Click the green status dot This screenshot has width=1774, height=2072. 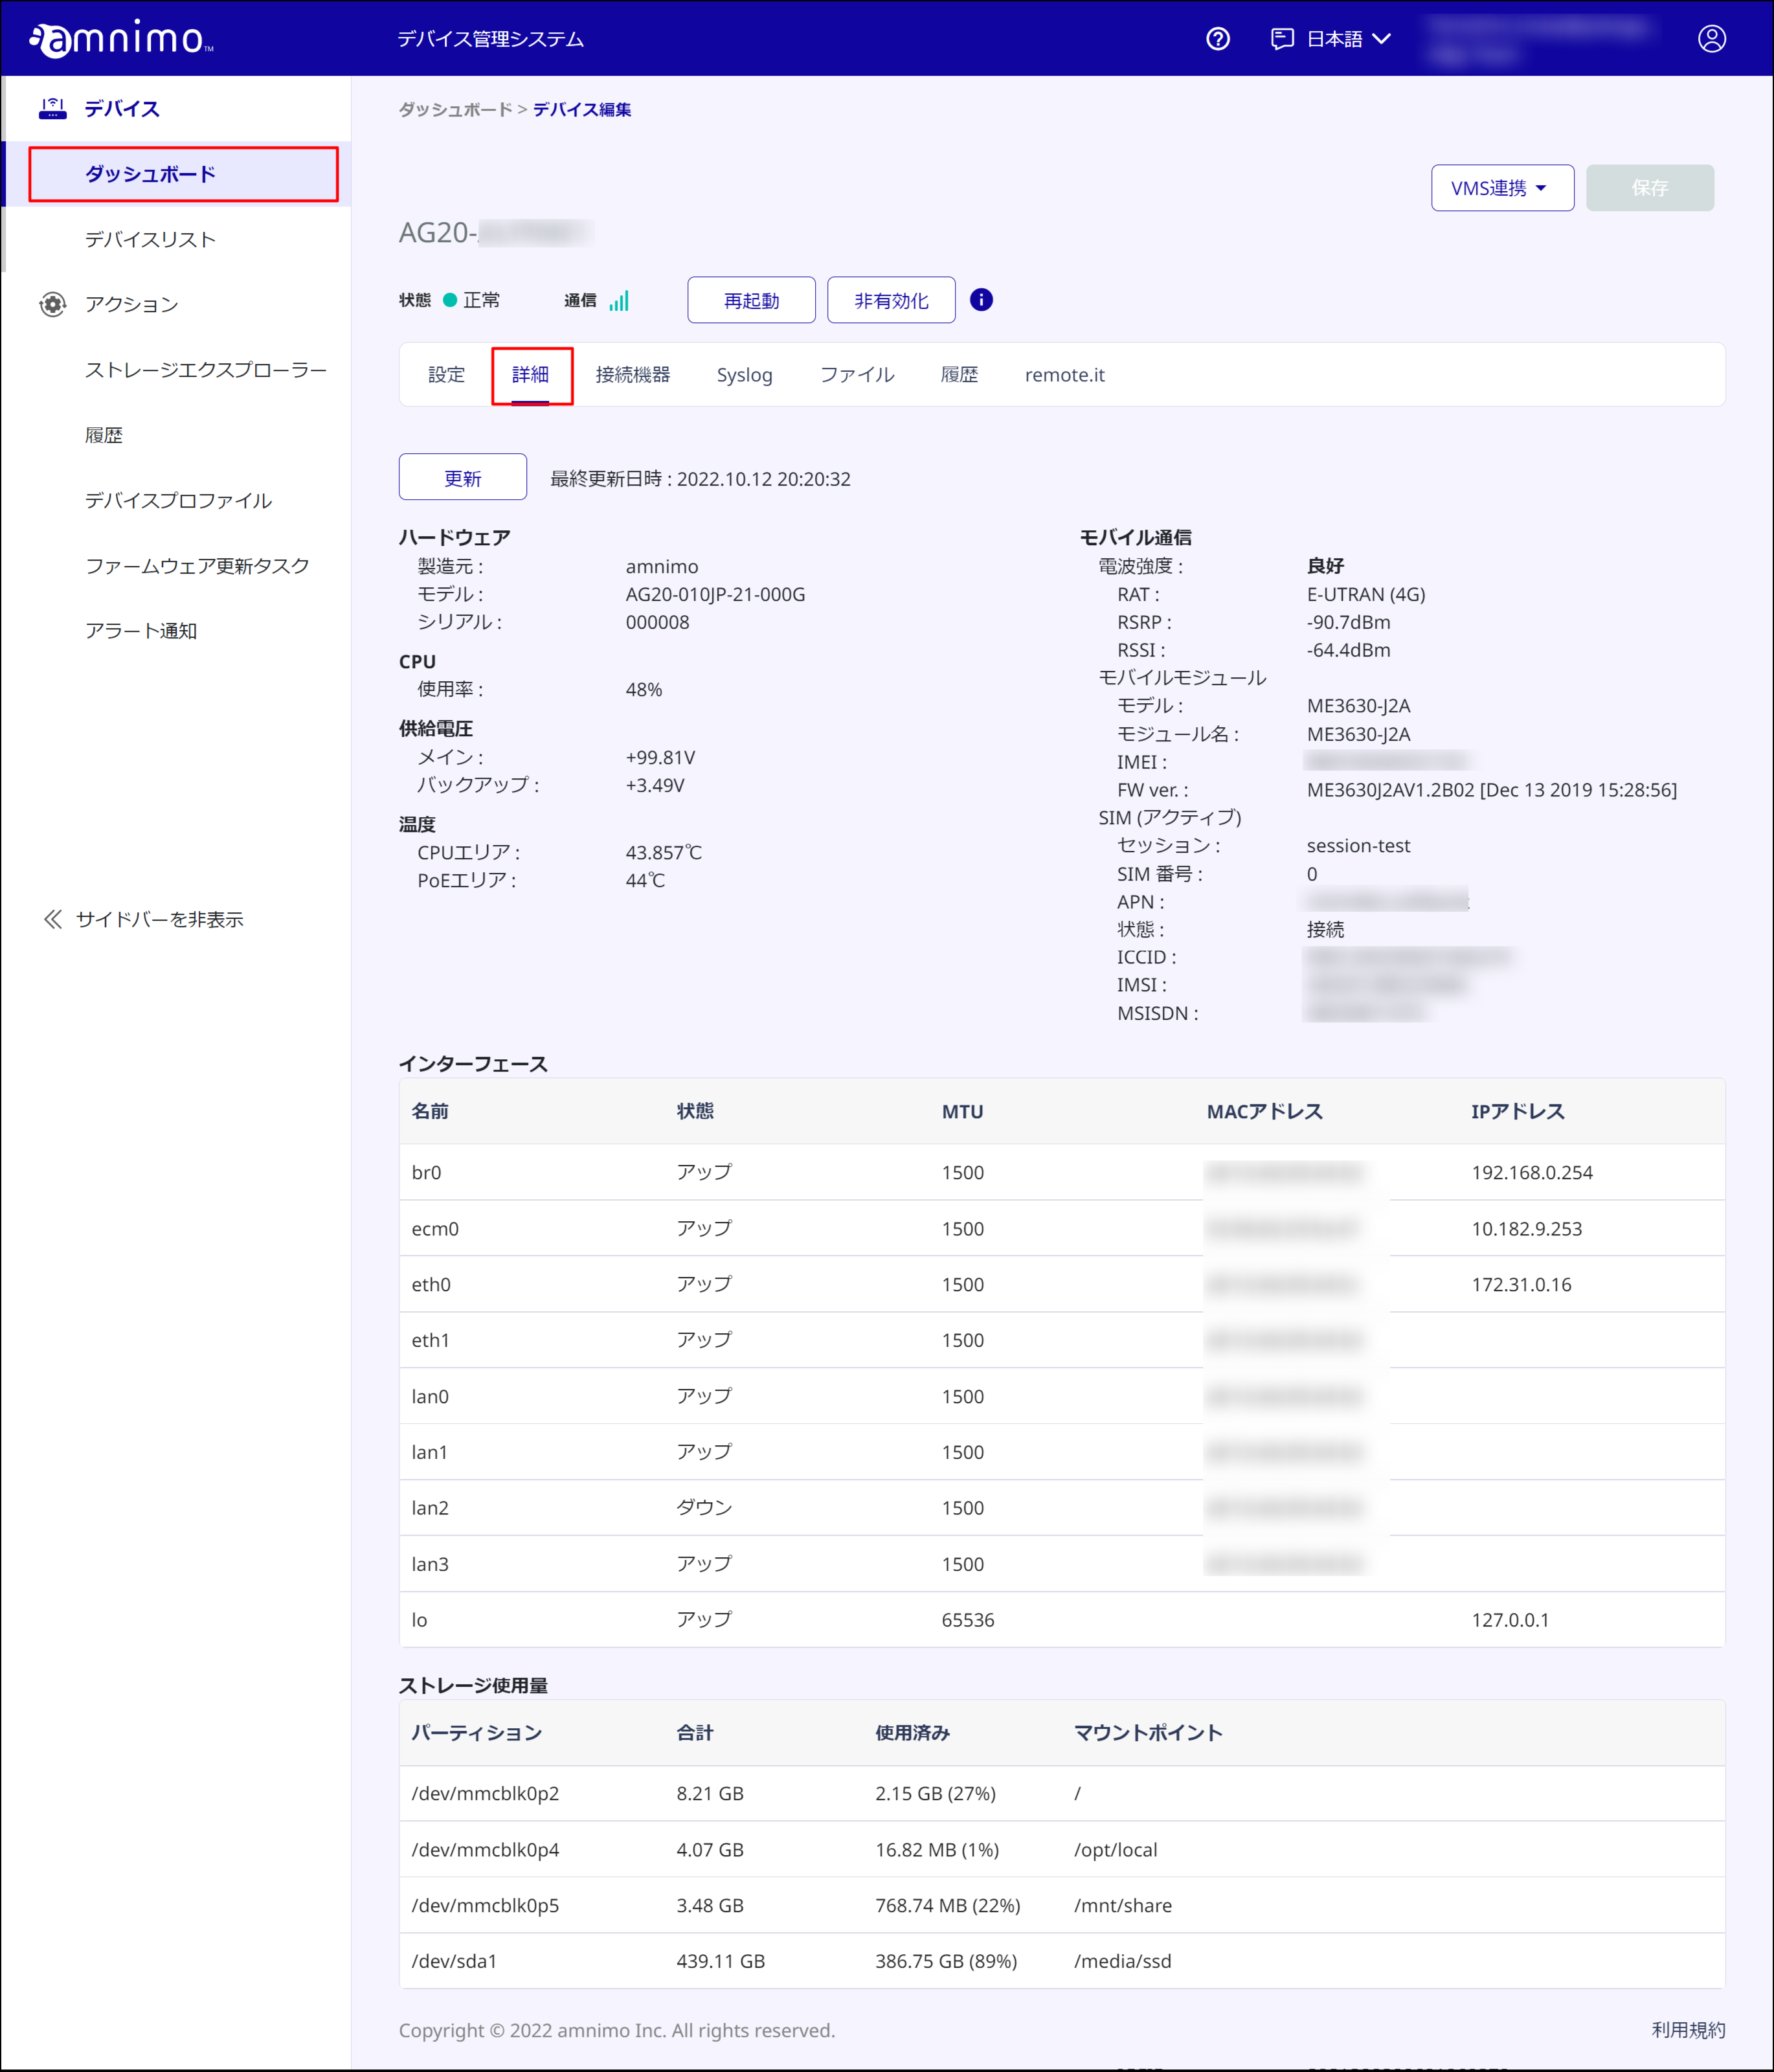(450, 300)
